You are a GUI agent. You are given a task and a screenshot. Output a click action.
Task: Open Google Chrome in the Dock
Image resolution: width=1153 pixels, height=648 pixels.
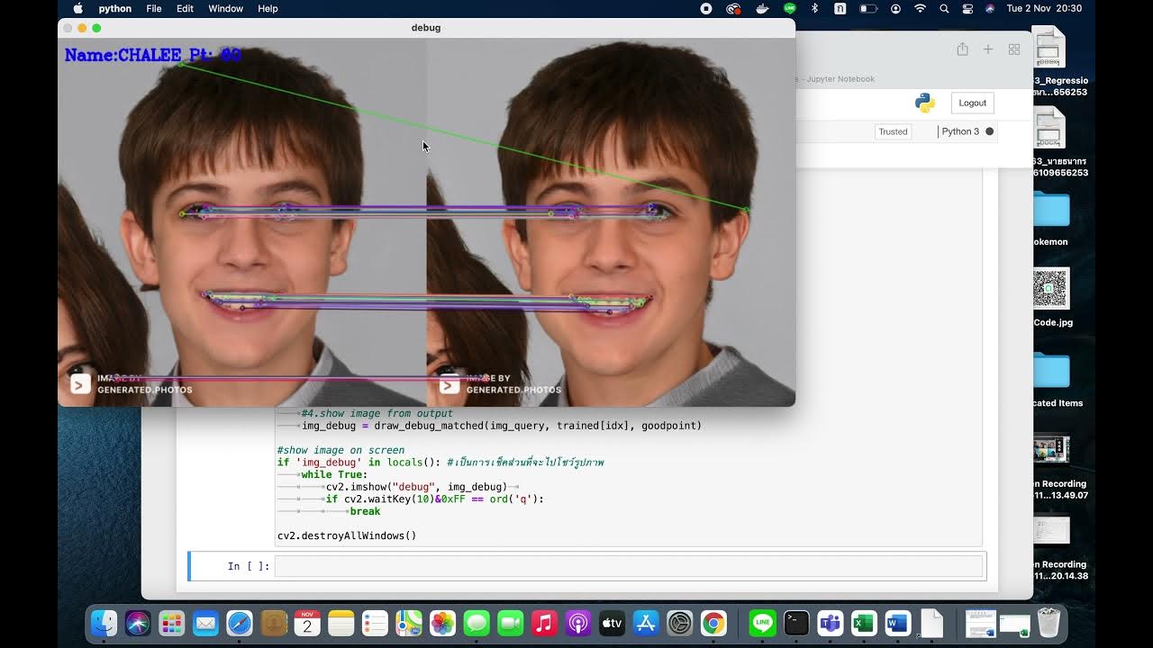point(713,623)
